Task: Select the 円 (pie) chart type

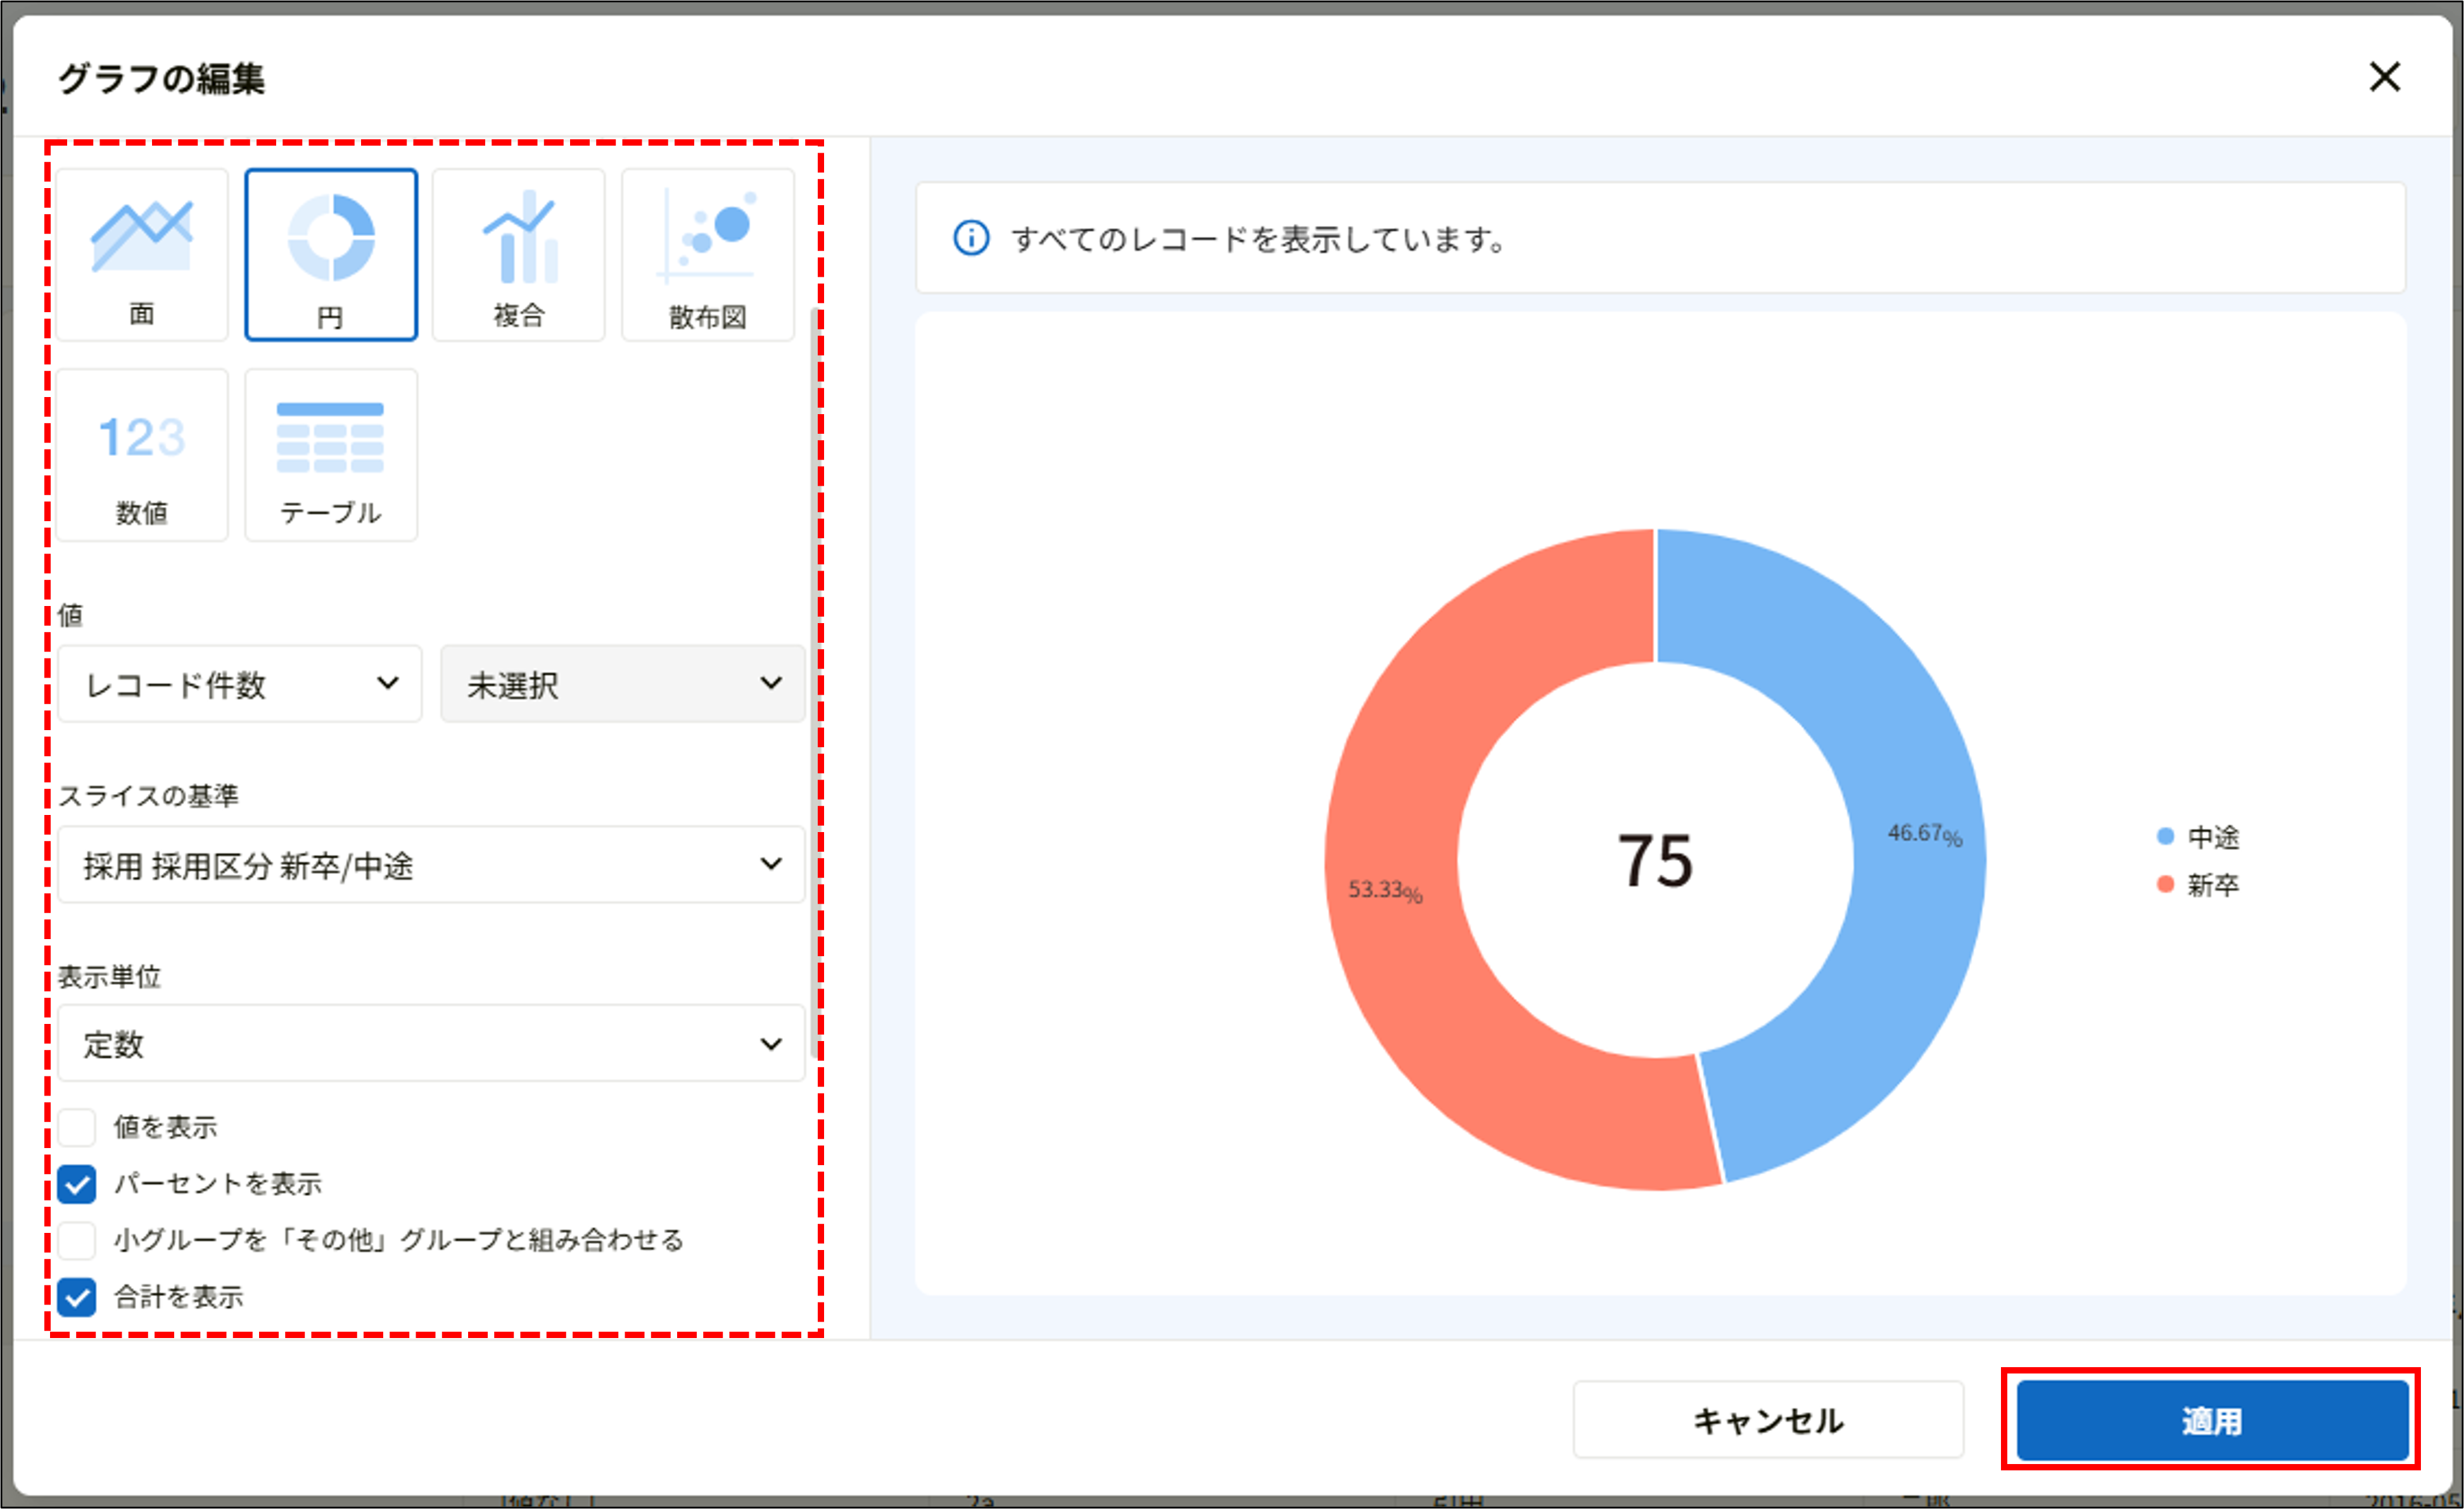Action: pos(330,253)
